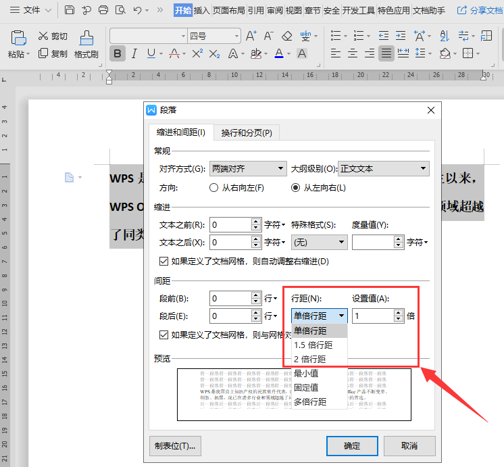Click the Save icon in quick toolbar

[70, 10]
